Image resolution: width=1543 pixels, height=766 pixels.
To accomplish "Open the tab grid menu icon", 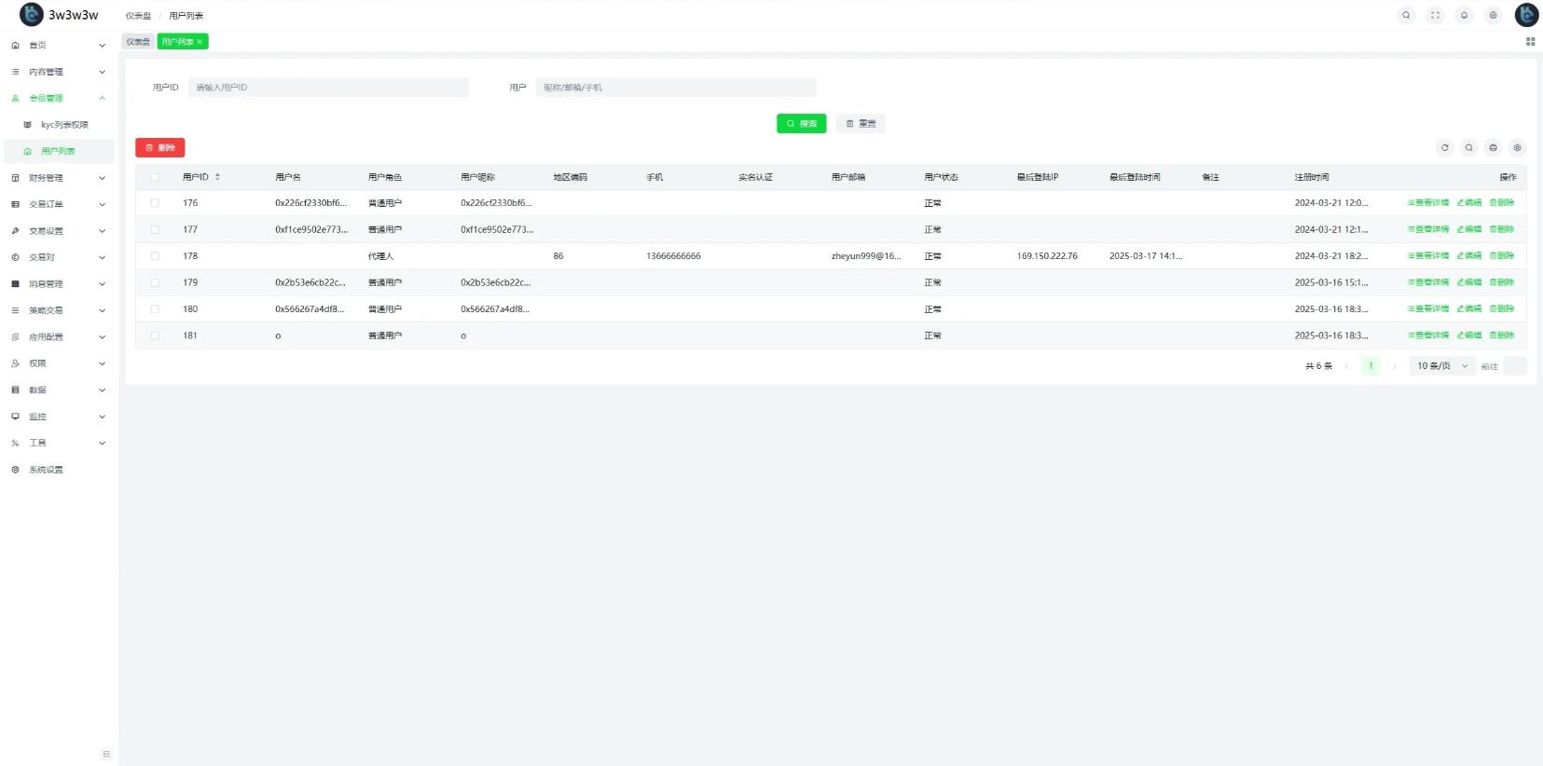I will coord(1530,42).
